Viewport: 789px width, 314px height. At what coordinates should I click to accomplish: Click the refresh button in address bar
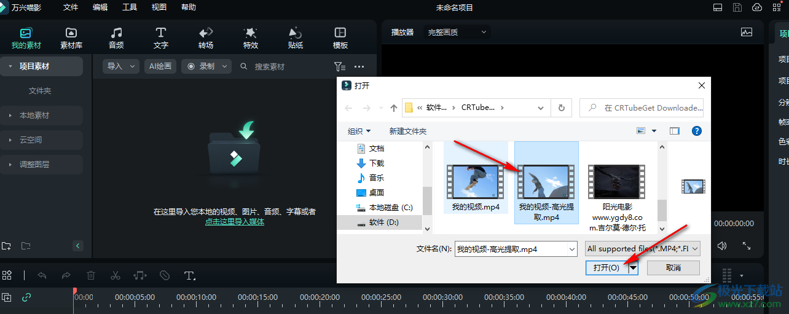point(561,108)
